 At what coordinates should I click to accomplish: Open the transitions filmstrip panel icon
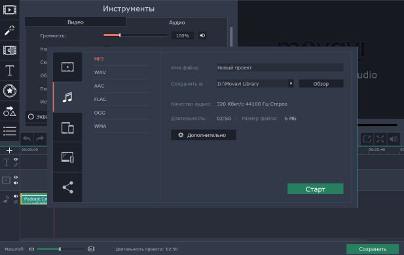(x=10, y=50)
